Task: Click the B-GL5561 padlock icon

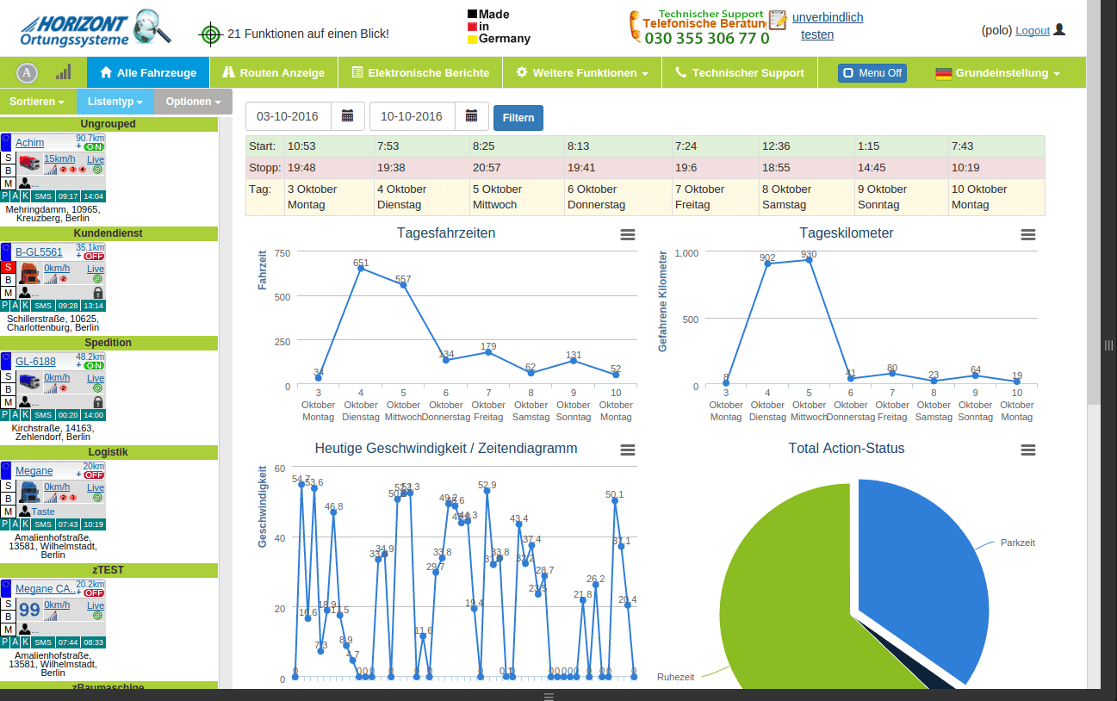Action: tap(98, 293)
